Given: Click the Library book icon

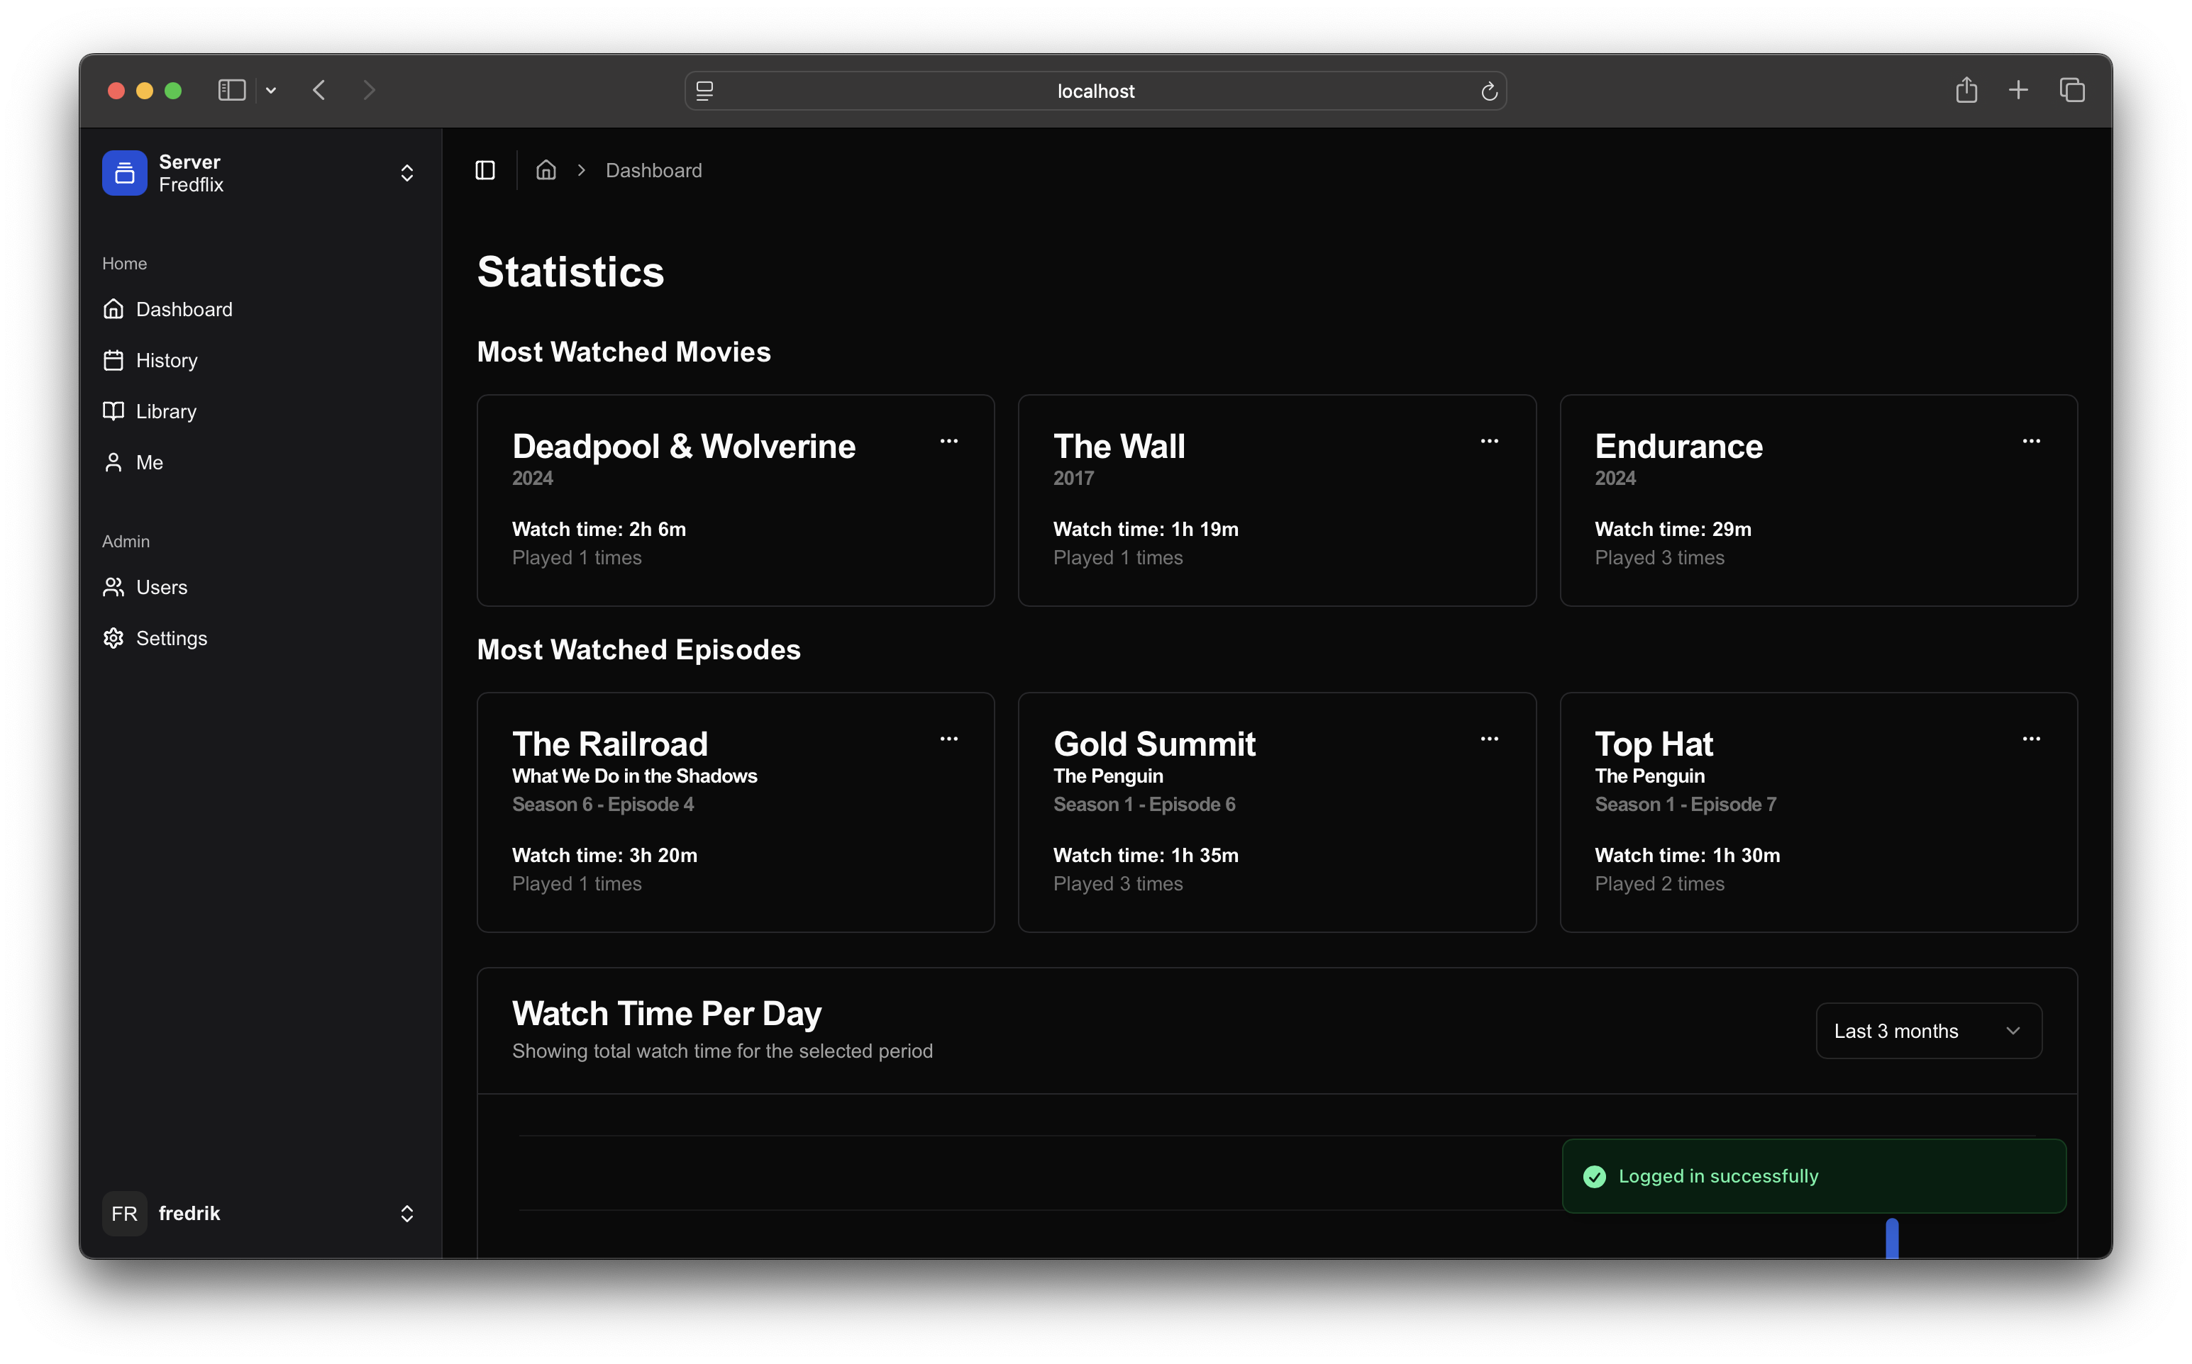Looking at the screenshot, I should tap(113, 411).
